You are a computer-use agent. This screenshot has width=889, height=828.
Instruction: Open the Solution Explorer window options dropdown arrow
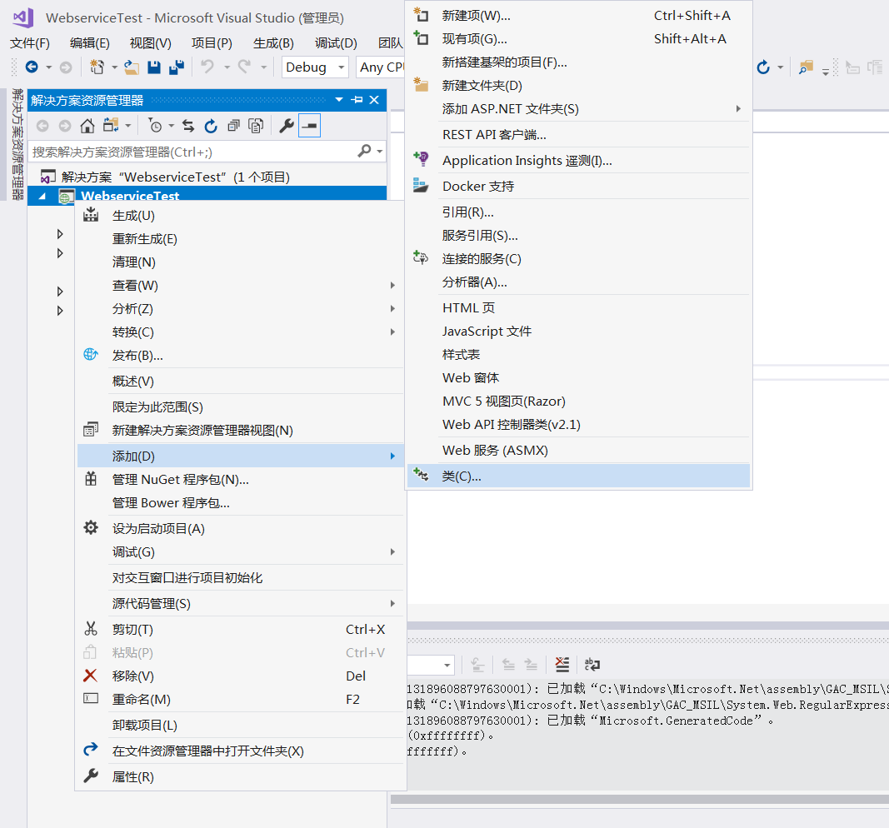[x=339, y=100]
